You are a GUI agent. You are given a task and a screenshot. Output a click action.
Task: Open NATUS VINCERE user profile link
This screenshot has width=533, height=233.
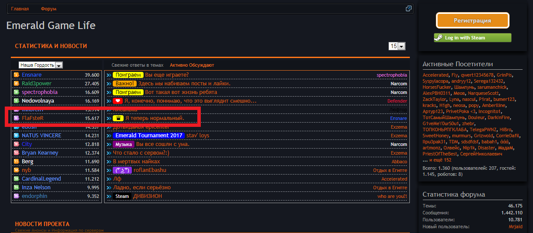(x=42, y=136)
